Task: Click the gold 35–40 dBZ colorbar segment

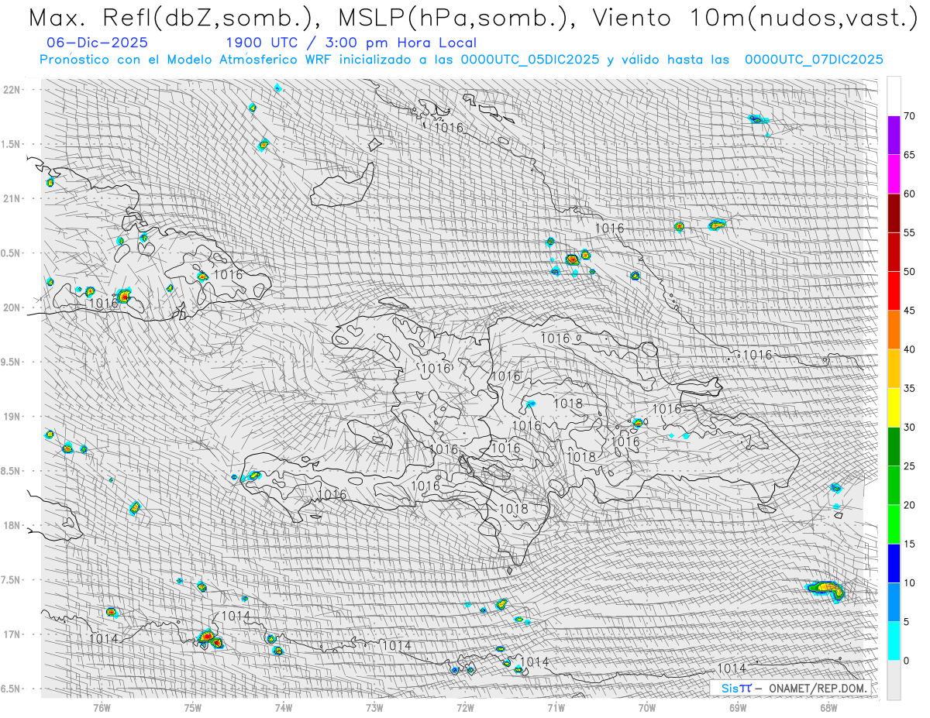Action: (x=894, y=369)
